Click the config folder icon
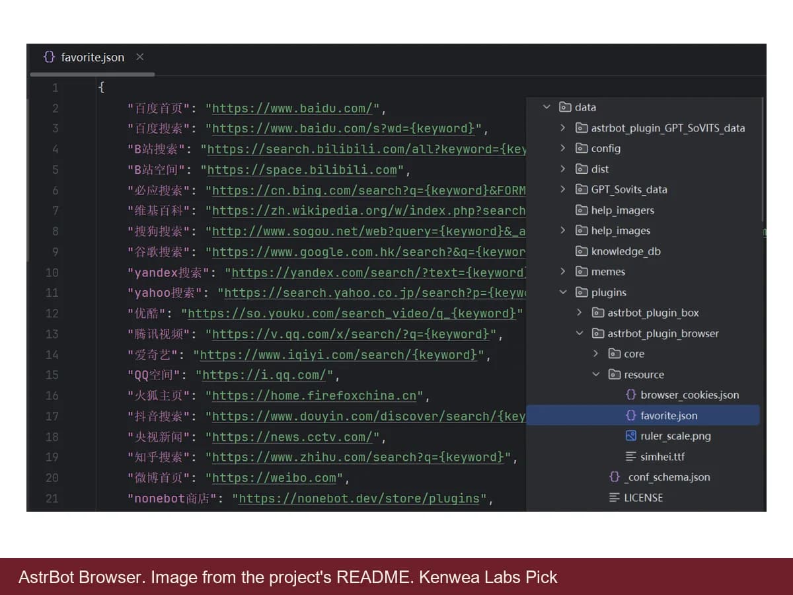The width and height of the screenshot is (793, 595). [x=582, y=148]
